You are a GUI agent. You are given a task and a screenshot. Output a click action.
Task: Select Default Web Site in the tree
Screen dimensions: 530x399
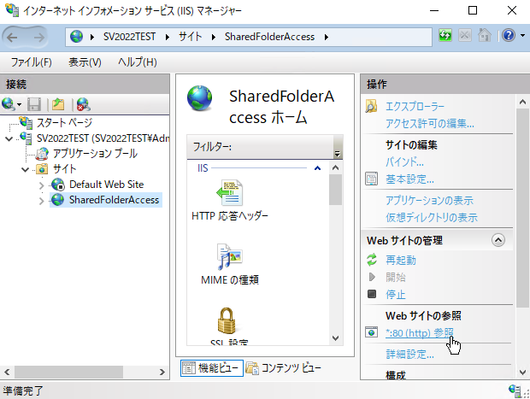107,185
